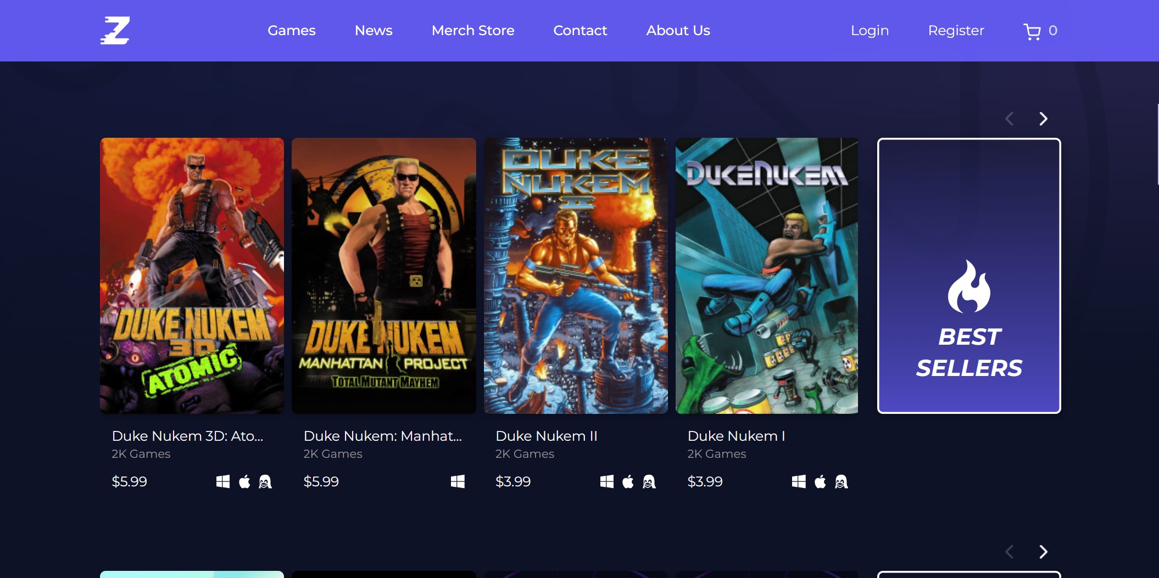
Task: Navigate to the Merch Store
Action: (x=472, y=30)
